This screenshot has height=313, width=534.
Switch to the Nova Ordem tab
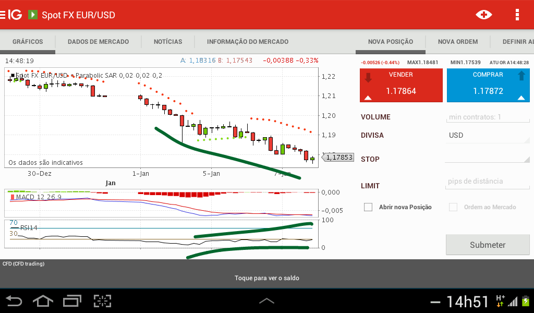coord(458,42)
